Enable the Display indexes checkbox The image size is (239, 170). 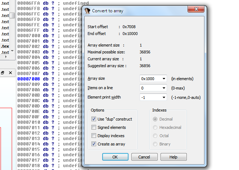click(x=94, y=136)
